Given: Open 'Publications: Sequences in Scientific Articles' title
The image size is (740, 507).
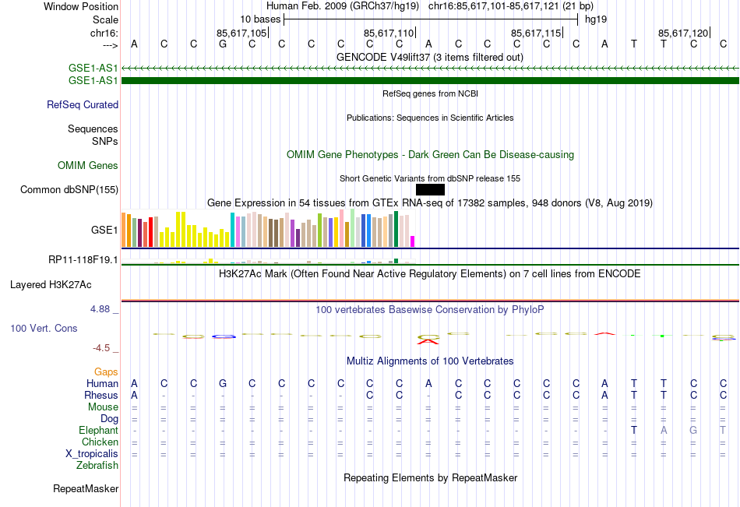Looking at the screenshot, I should [430, 118].
